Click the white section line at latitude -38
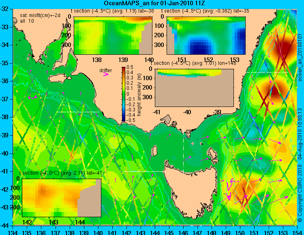The height and width of the screenshot is (235, 304). pos(78,112)
